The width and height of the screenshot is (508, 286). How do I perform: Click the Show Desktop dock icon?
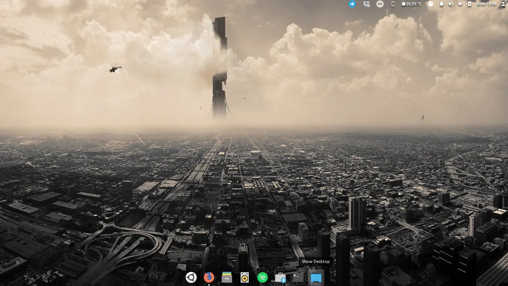(316, 278)
